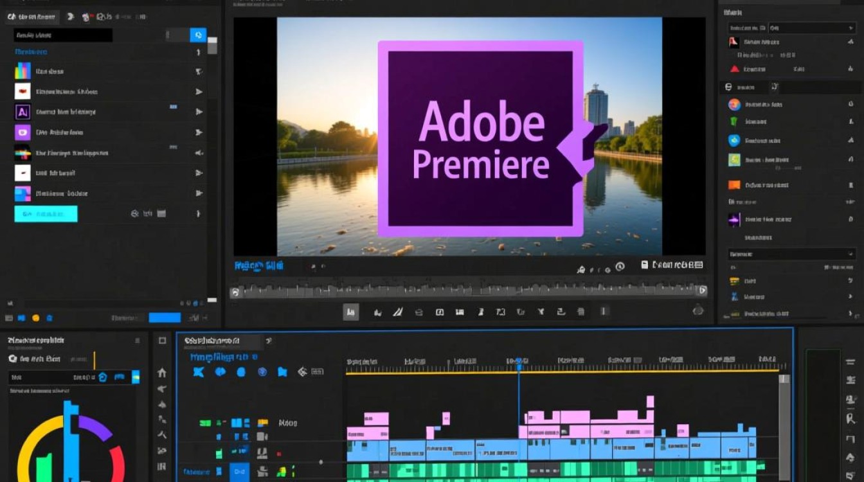Click the timeline's vertical scrollbar
Image resolution: width=864 pixels, height=482 pixels.
784,427
